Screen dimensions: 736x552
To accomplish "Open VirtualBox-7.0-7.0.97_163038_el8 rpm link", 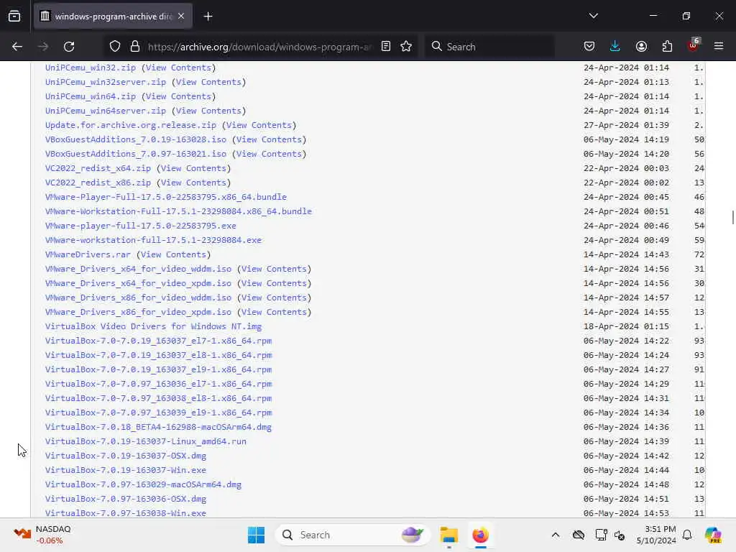I will 159,398.
